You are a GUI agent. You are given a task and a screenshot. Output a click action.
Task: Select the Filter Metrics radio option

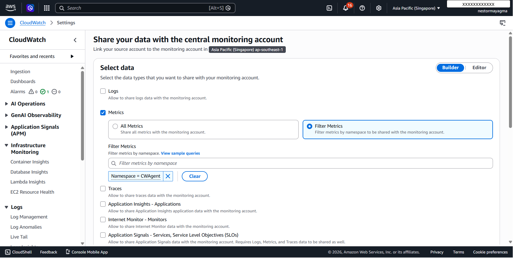pyautogui.click(x=310, y=126)
